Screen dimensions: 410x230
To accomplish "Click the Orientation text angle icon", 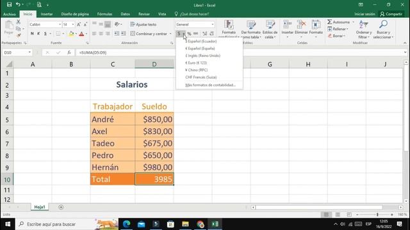I will pos(117,24).
